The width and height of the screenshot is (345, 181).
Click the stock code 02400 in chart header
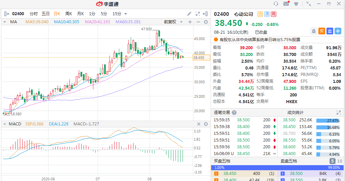[x=18, y=14]
